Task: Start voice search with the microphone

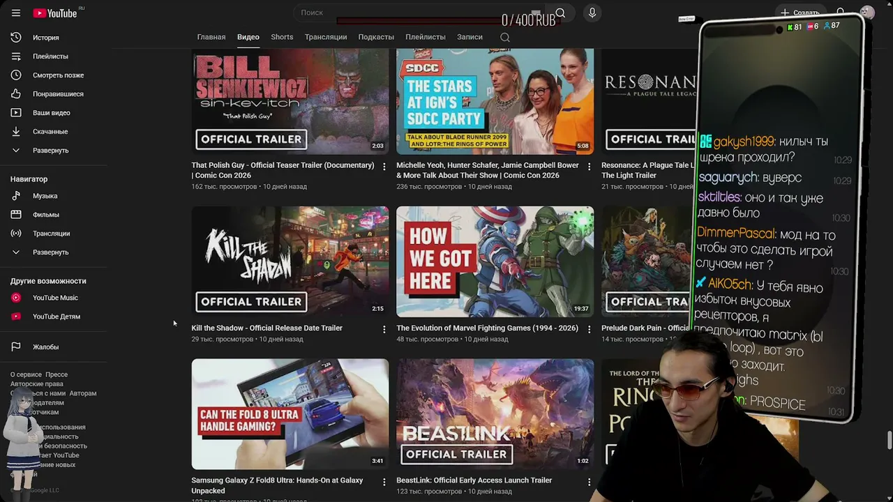Action: [592, 13]
